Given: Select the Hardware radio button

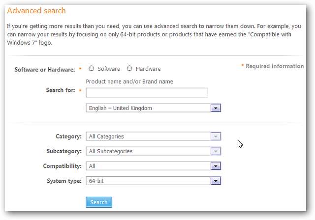Looking at the screenshot, I should (130, 69).
